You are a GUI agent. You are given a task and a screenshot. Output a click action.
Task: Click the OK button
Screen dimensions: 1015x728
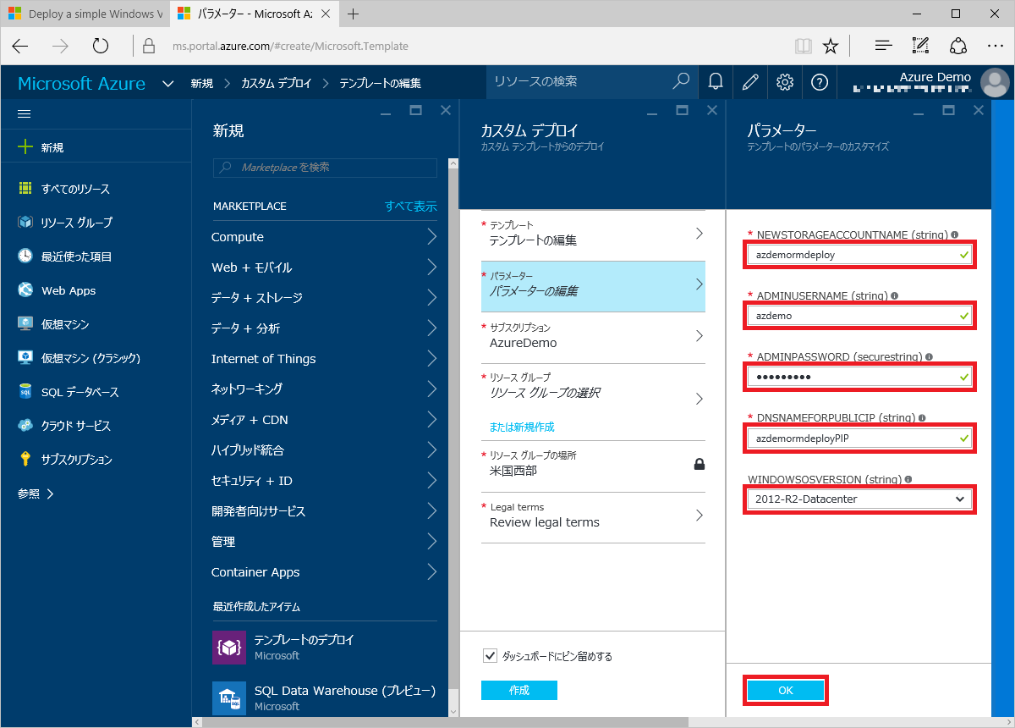coord(786,691)
